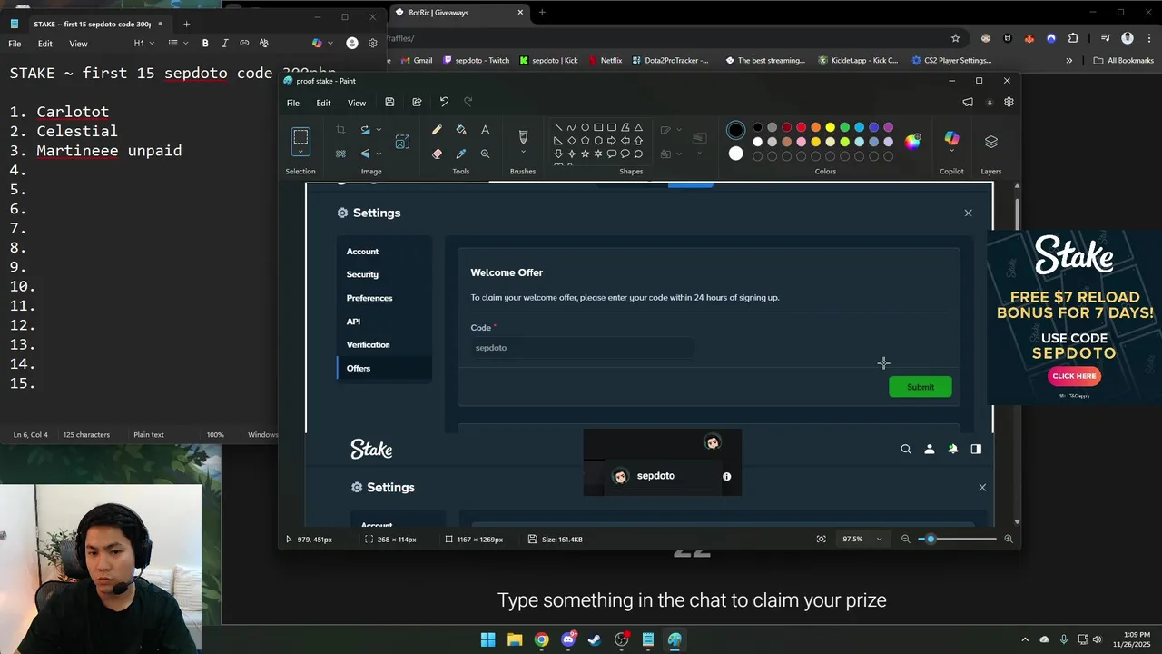Click Clear formatting icon in Notepad
Screen dimensions: 1162x654
click(264, 44)
